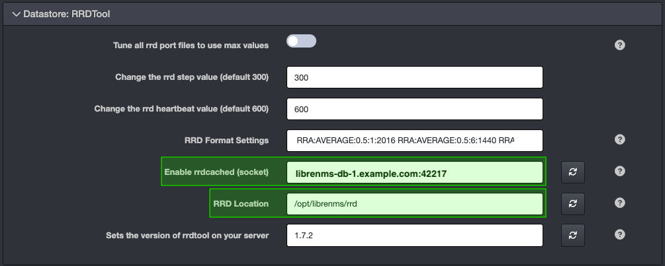Open help for Tune all rrd port files
The height and width of the screenshot is (266, 665).
619,46
